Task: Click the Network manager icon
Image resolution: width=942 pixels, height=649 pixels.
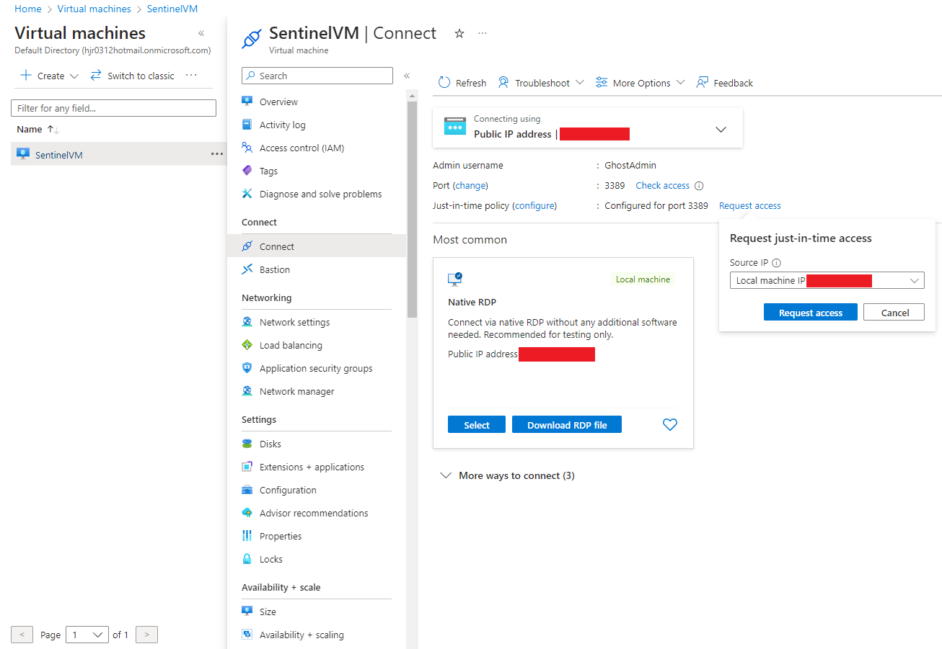Action: (x=247, y=391)
